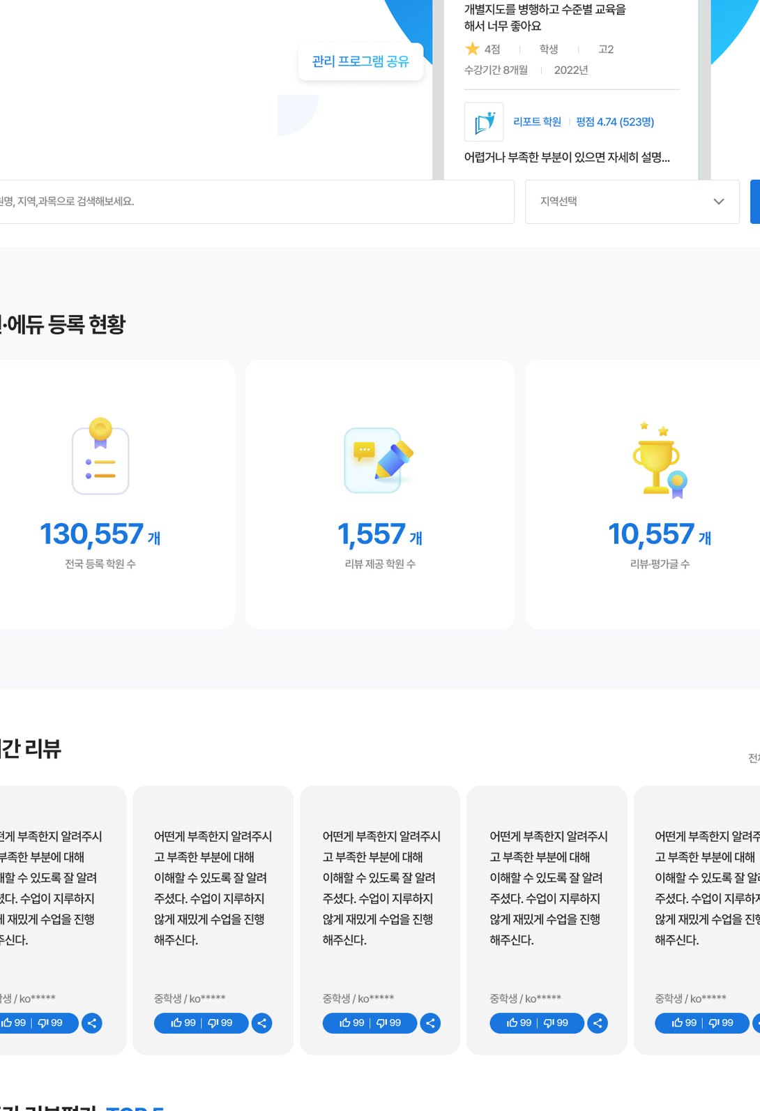Viewport: 760px width, 1111px height.
Task: Click the 리포트 학원 logo thumbnail
Action: pyautogui.click(x=484, y=122)
